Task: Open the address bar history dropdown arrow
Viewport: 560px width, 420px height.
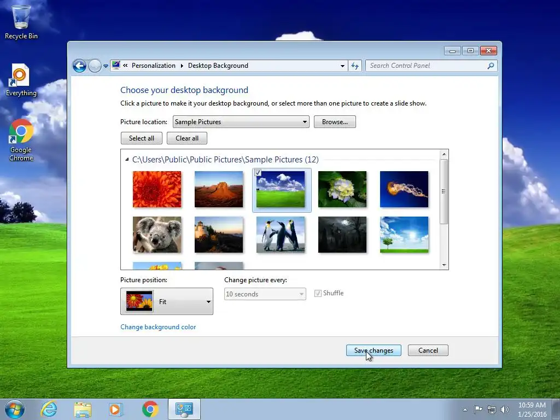Action: click(342, 66)
